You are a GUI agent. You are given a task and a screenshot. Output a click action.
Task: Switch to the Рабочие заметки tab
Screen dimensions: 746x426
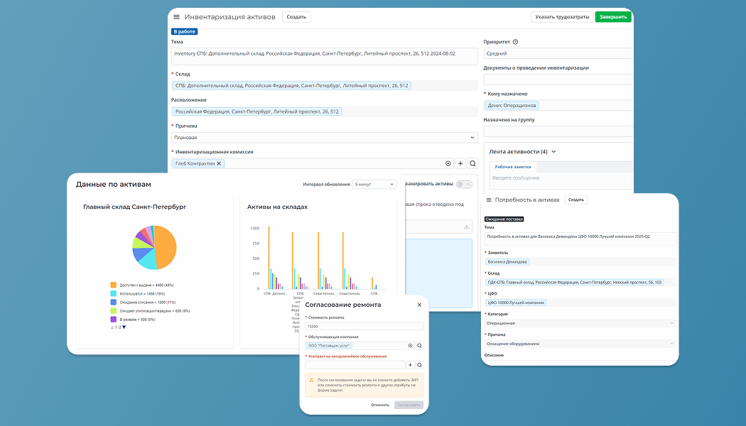(x=513, y=167)
